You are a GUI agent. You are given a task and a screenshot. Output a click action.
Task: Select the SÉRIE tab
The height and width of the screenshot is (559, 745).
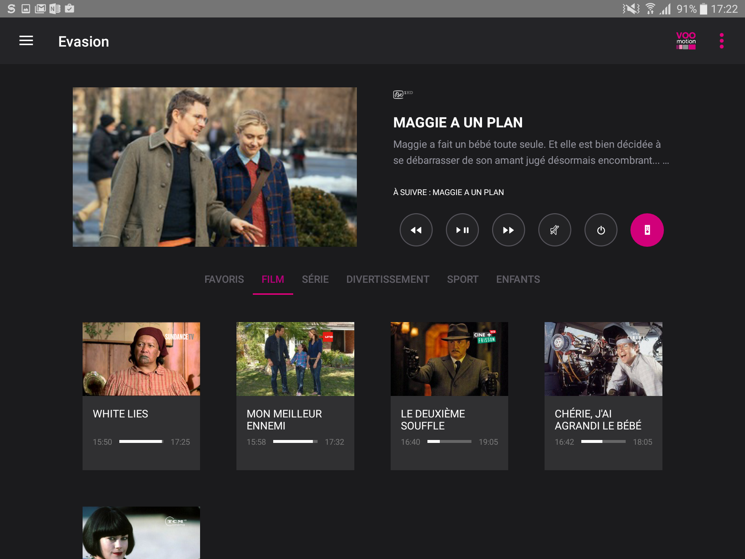[x=315, y=279]
